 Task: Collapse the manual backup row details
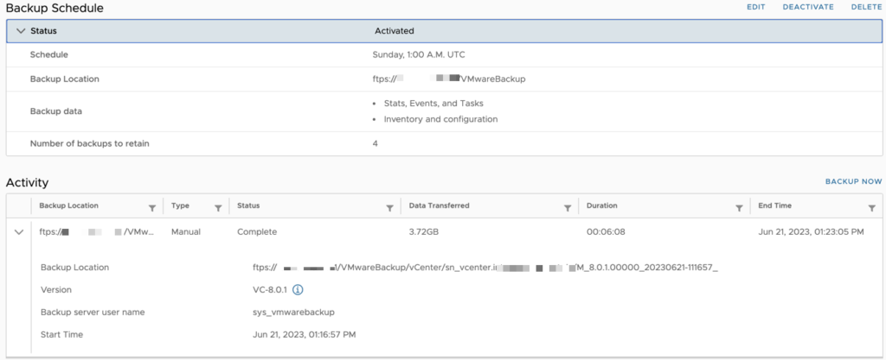point(19,231)
